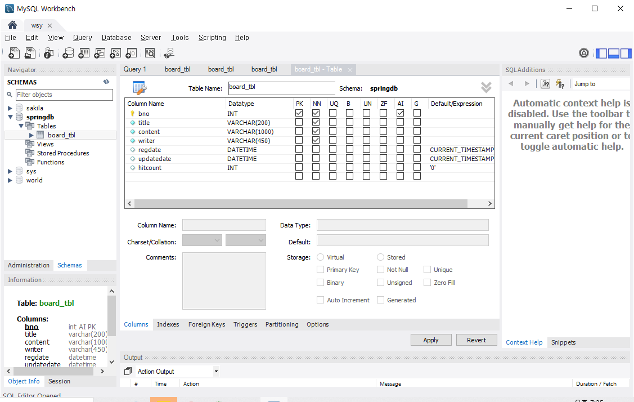Screen dimensions: 634x402
Task: Expand the sys schema
Action: 10,171
